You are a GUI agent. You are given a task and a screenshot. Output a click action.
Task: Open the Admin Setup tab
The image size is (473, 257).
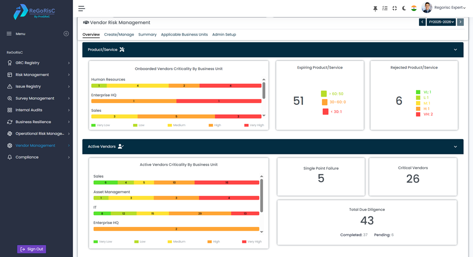coord(224,34)
